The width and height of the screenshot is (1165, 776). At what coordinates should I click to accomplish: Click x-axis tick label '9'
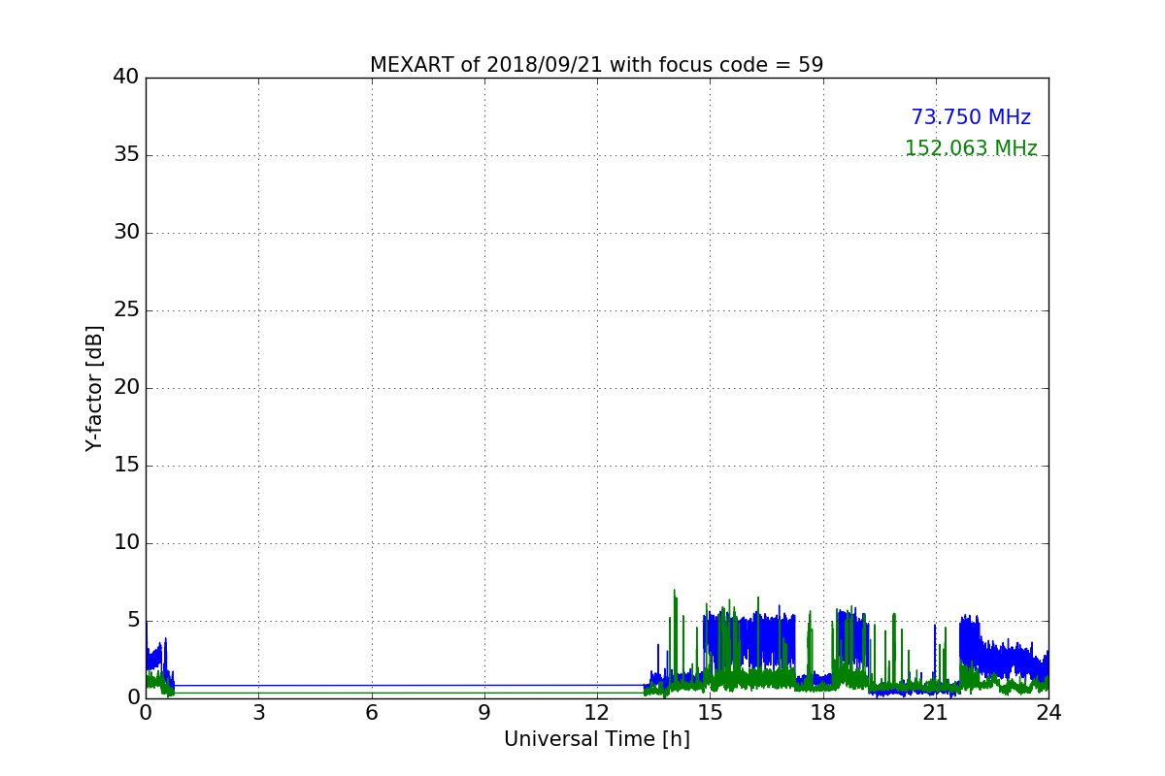(484, 713)
